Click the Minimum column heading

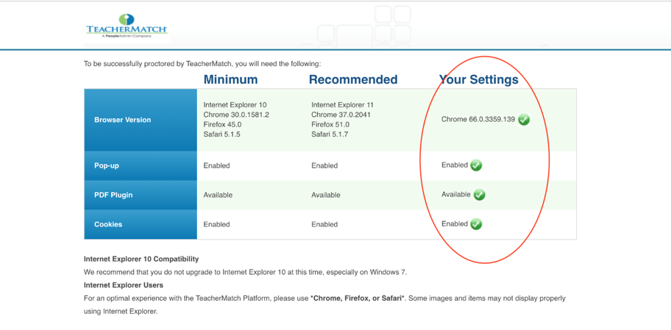click(x=230, y=79)
